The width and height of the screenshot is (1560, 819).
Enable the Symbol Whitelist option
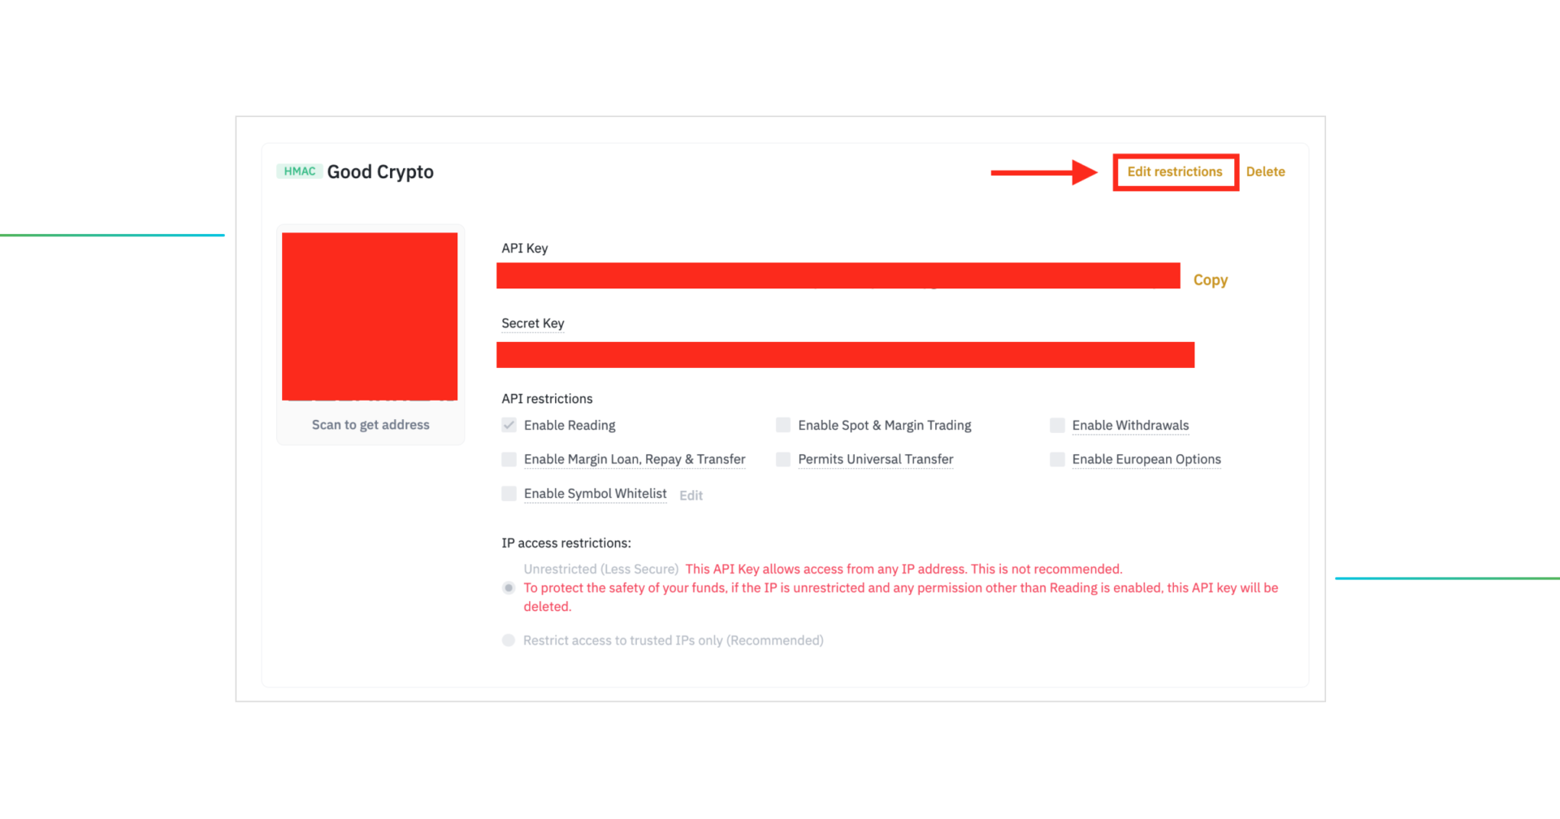(x=509, y=493)
